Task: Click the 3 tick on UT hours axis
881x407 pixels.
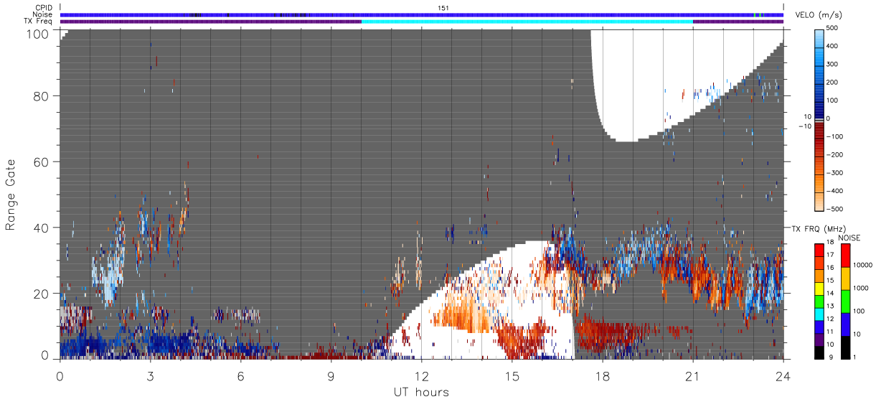Action: pyautogui.click(x=150, y=376)
